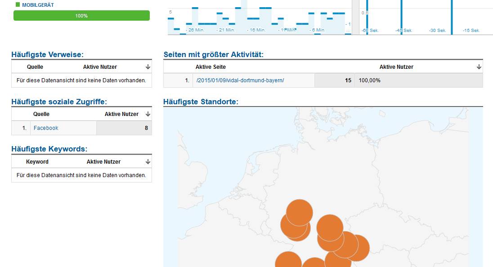This screenshot has height=267, width=493.
Task: Sort Häufigste Verweise by Aktive Nutzer arrow
Action: (x=148, y=67)
